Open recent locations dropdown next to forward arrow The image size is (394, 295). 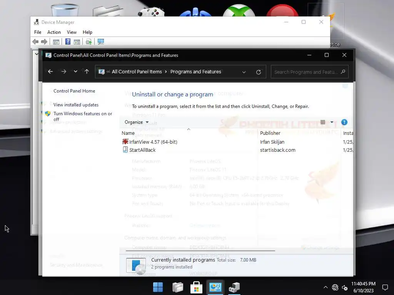coord(75,72)
